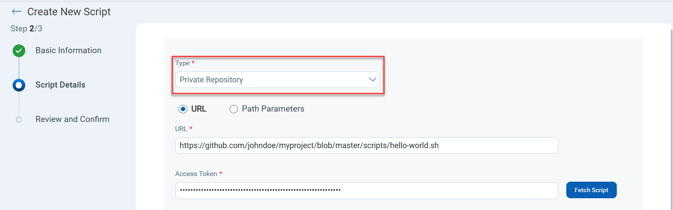This screenshot has height=210, width=673.
Task: Focus the GitHub URL input field
Action: pos(366,146)
